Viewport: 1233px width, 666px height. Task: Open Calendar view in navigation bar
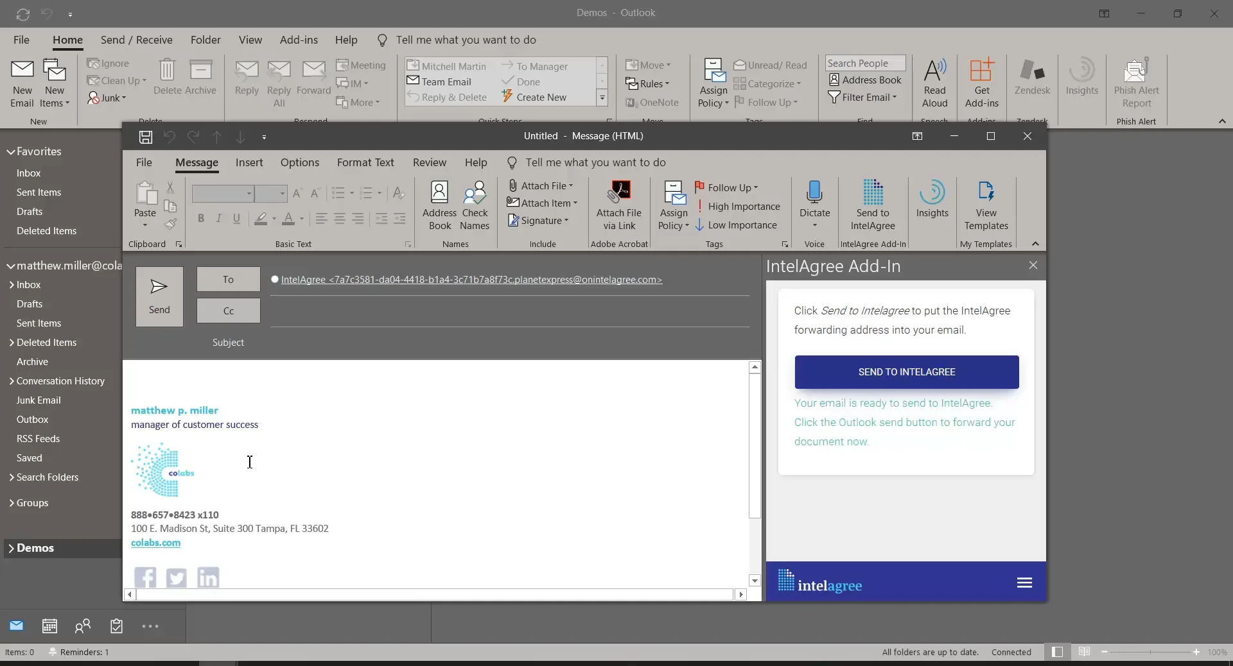(49, 626)
